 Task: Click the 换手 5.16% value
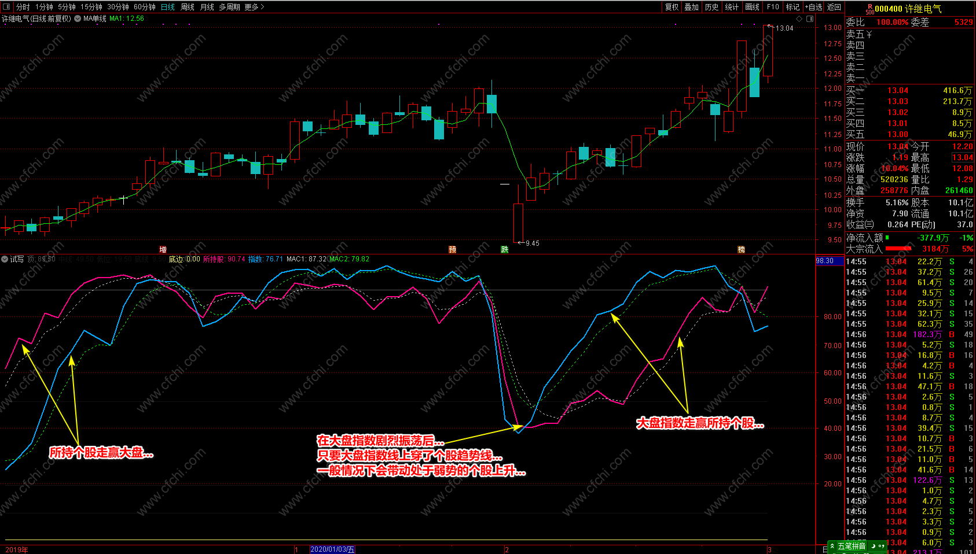[x=897, y=203]
